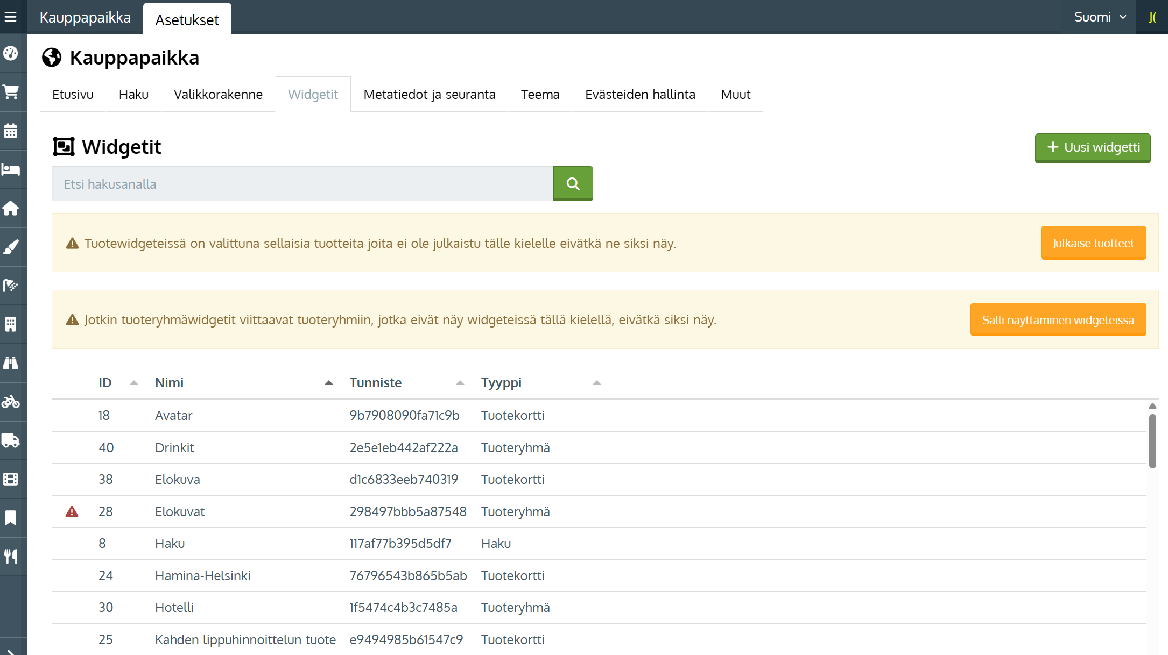Open the dashboard gauge icon in sidebar

click(x=11, y=53)
